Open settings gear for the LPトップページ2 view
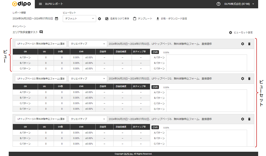Image resolution: width=266 pixels, height=156 pixels. 242,79
